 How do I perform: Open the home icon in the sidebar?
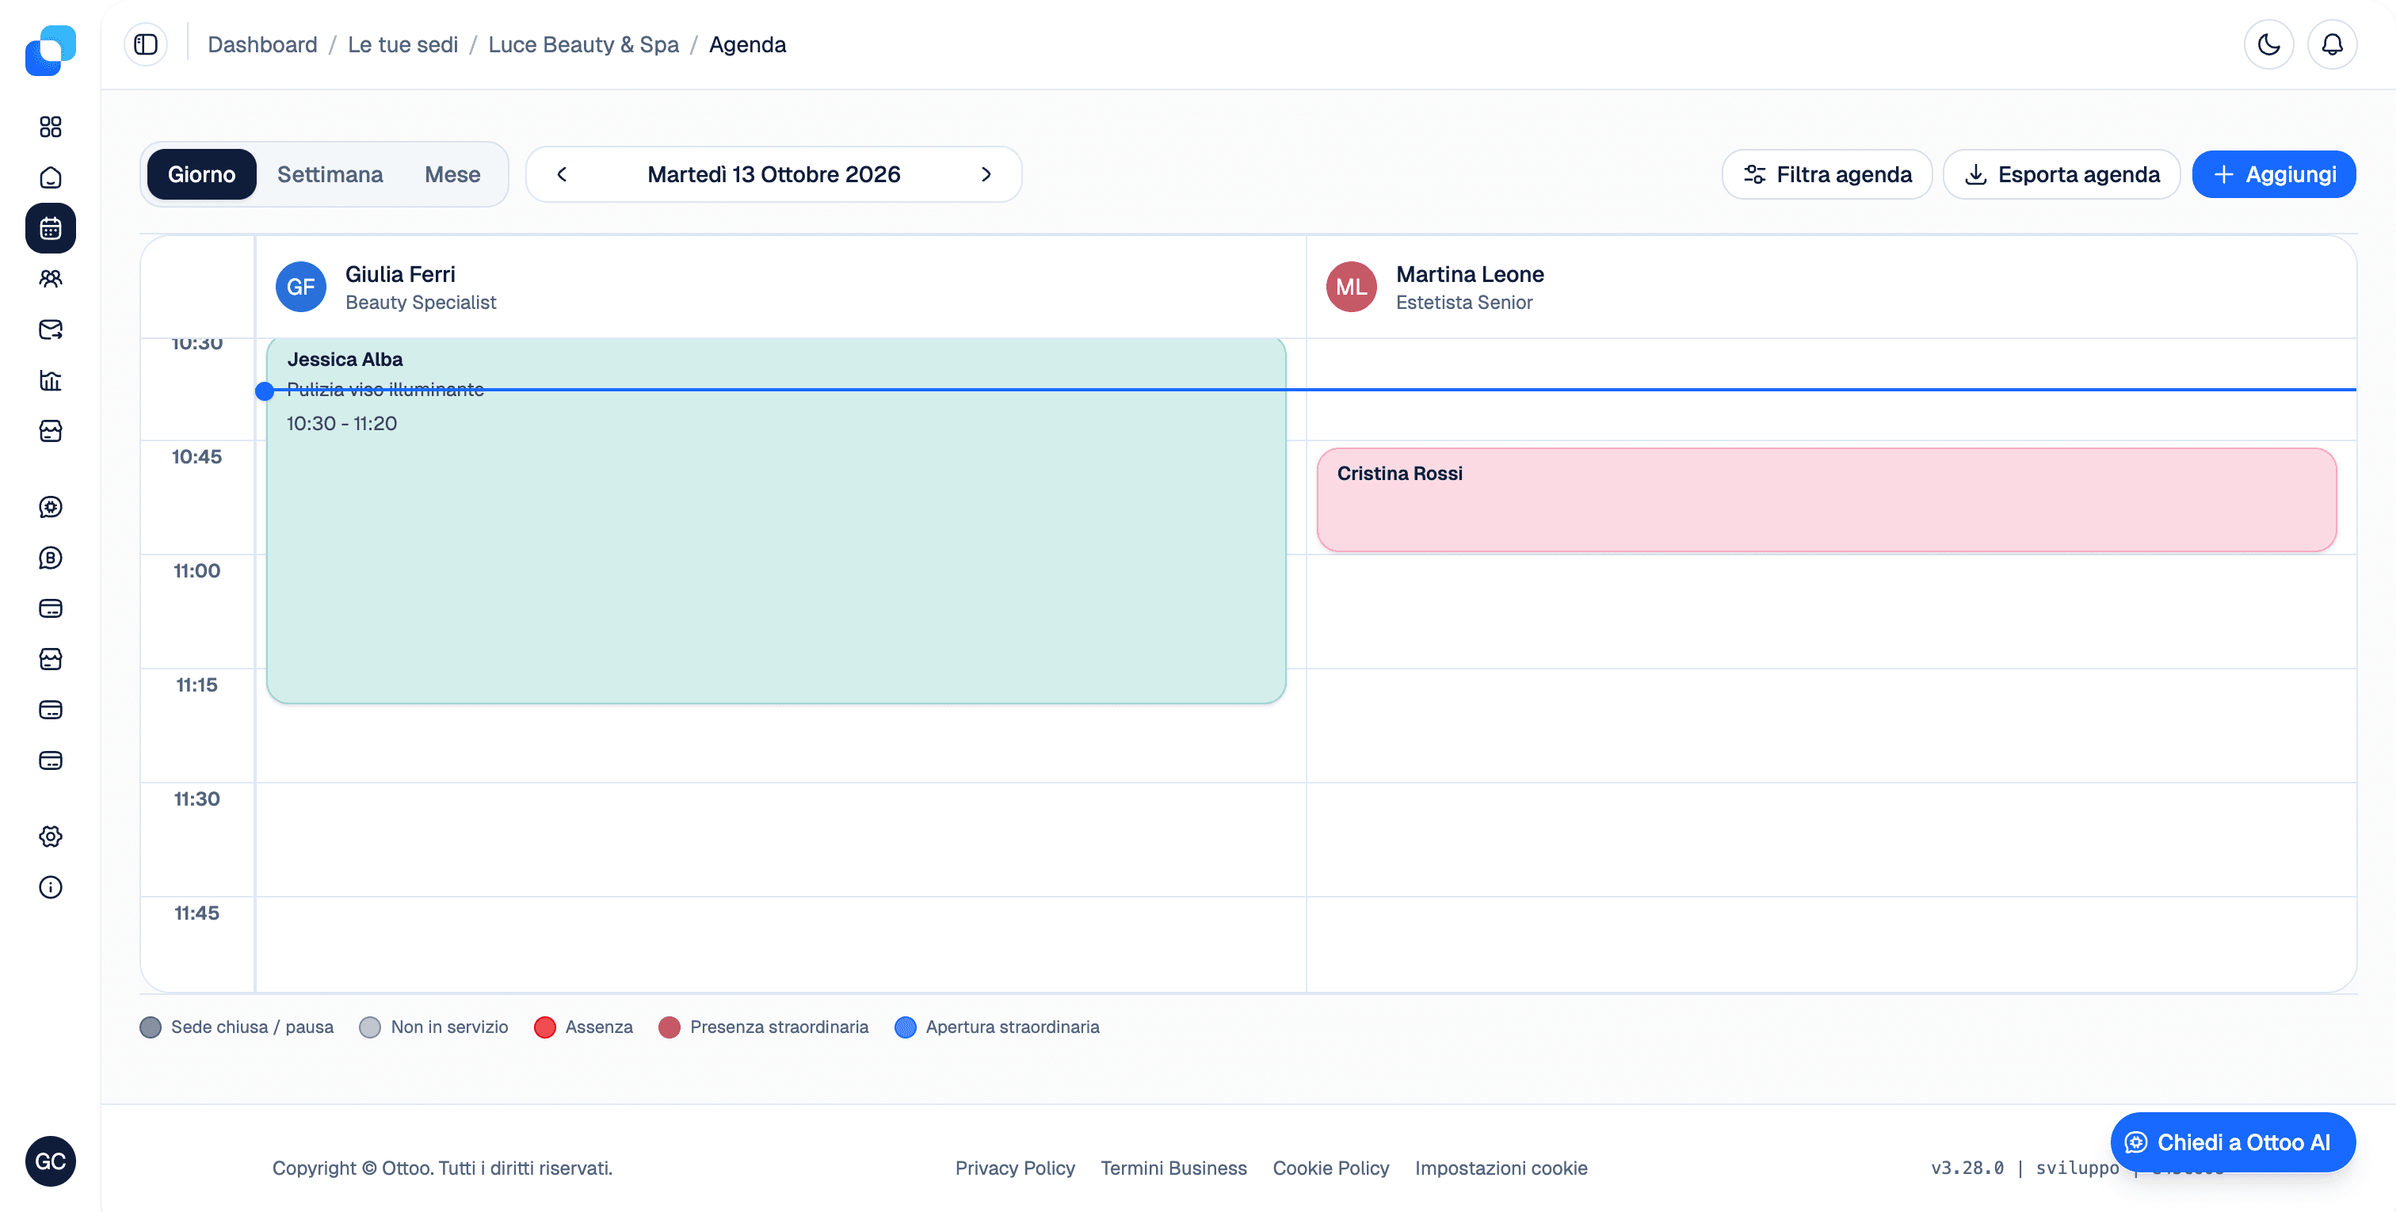50,177
